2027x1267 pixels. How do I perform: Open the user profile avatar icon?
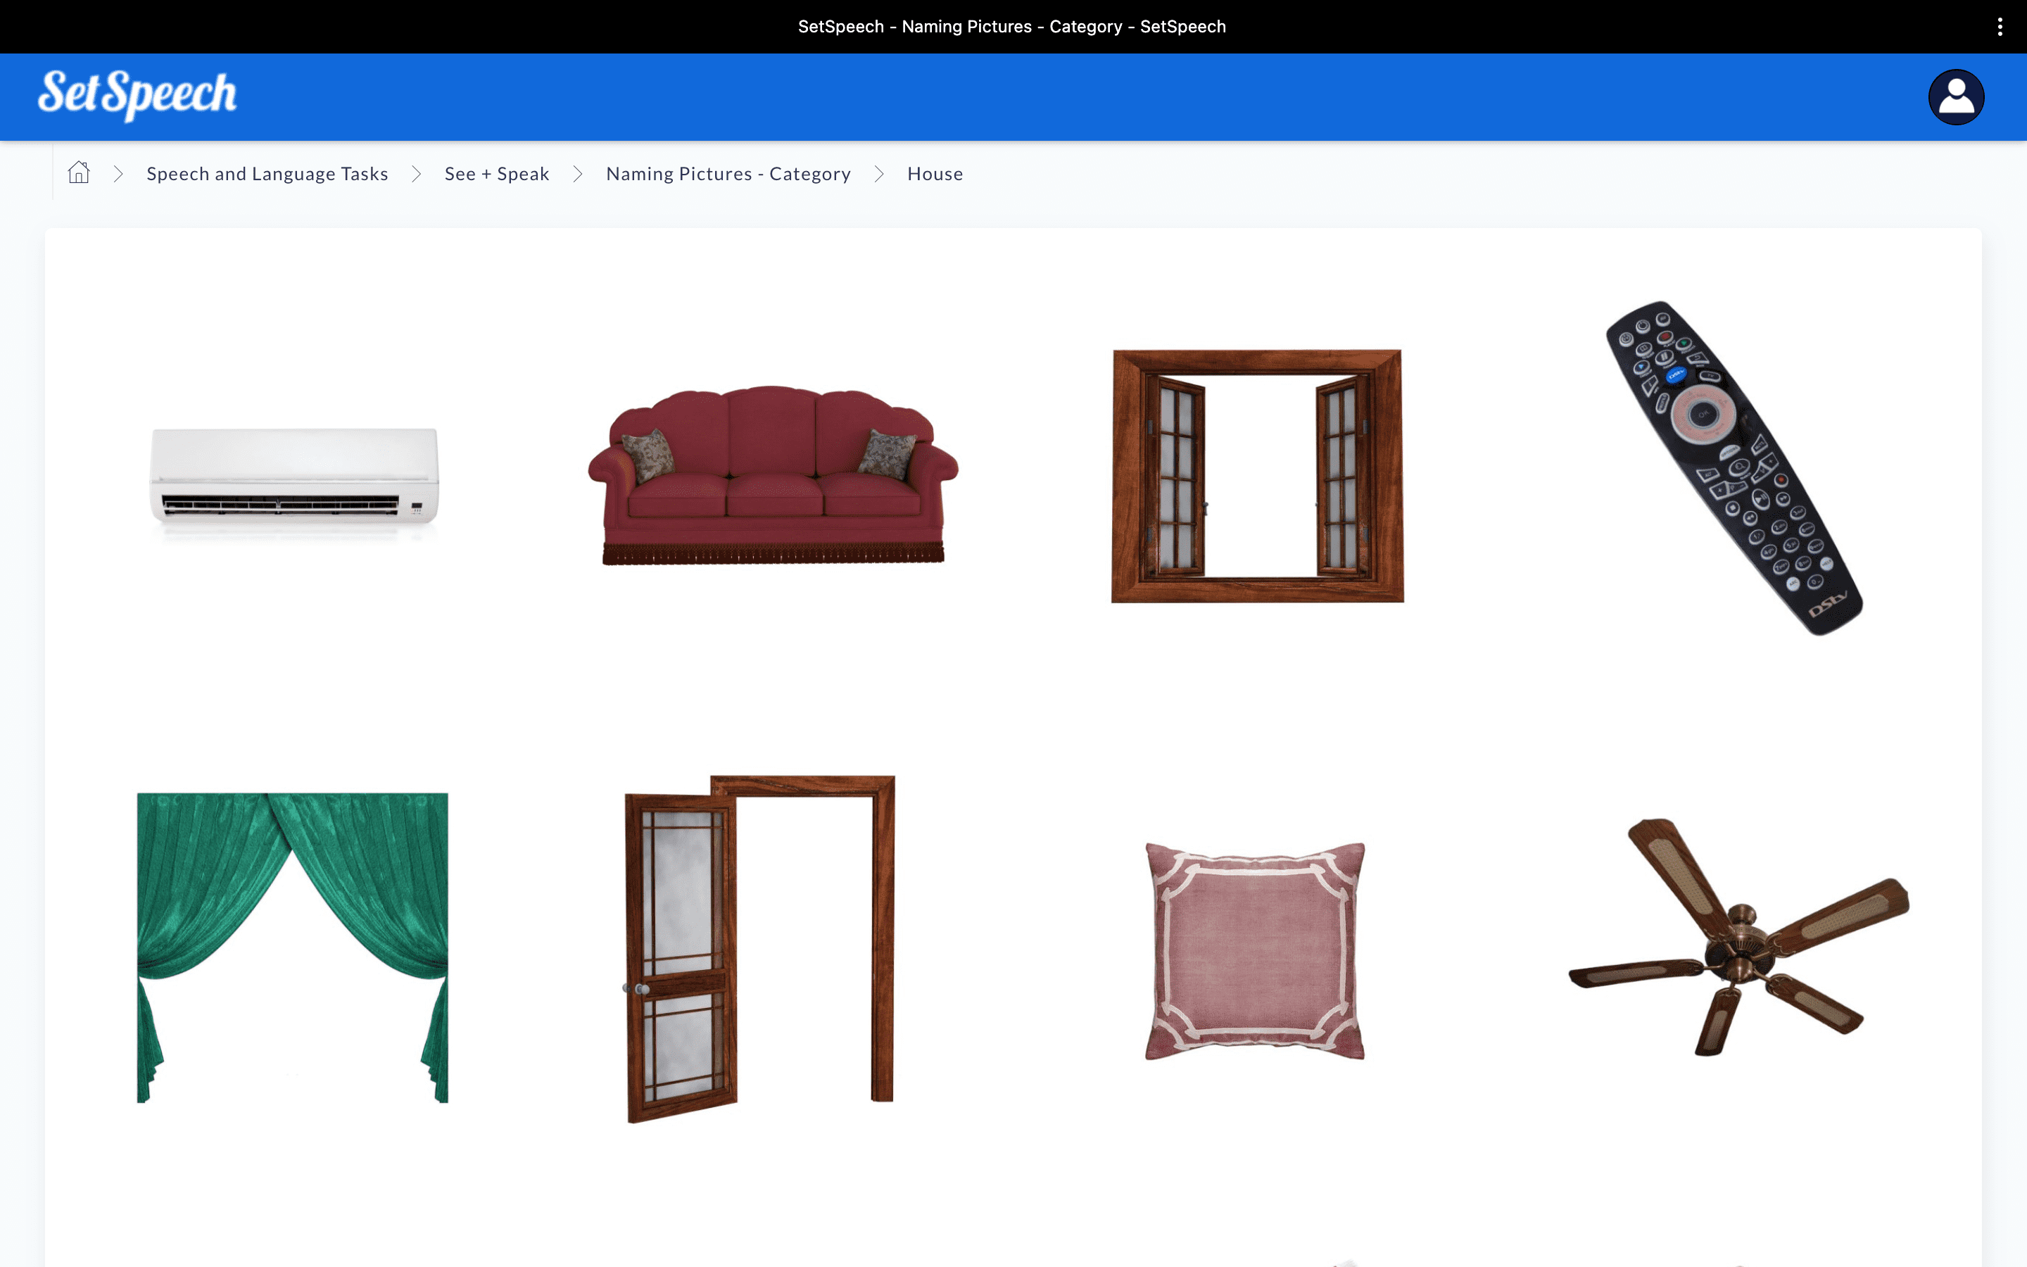click(1955, 97)
